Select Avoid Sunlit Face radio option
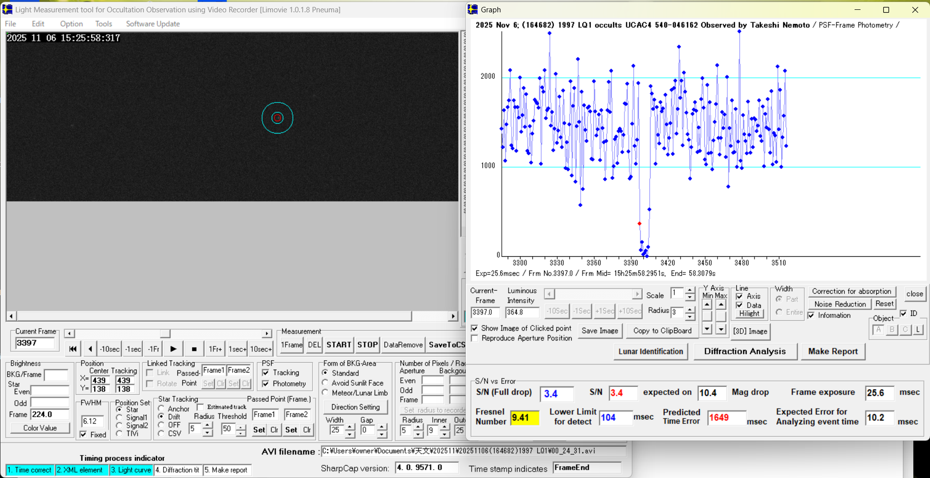The width and height of the screenshot is (930, 478). coord(325,383)
